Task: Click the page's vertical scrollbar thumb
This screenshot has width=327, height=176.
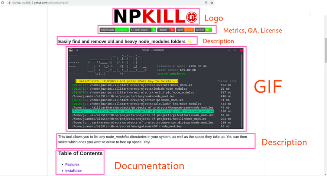Action: 326,50
